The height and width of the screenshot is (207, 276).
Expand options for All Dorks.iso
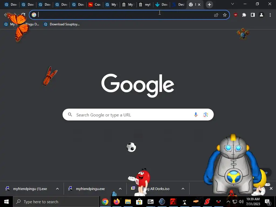pyautogui.click(x=183, y=189)
